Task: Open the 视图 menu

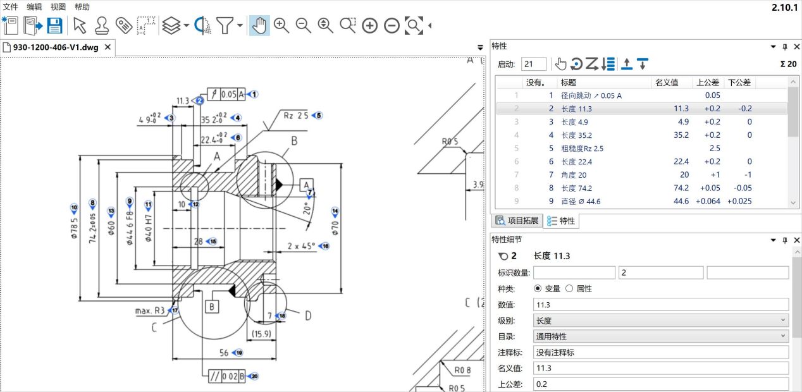Action: pyautogui.click(x=57, y=7)
